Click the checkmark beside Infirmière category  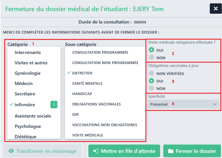pyautogui.click(x=12, y=105)
